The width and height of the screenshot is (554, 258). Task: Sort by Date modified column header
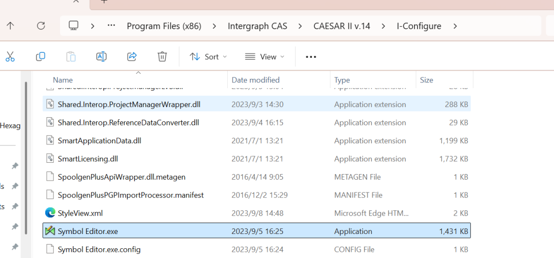(x=255, y=80)
